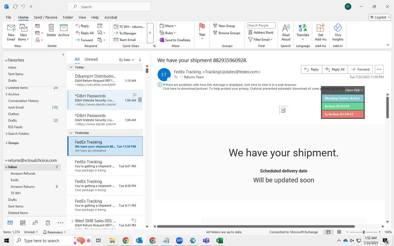Open the File menu
Image resolution: width=394 pixels, height=246 pixels.
point(9,17)
